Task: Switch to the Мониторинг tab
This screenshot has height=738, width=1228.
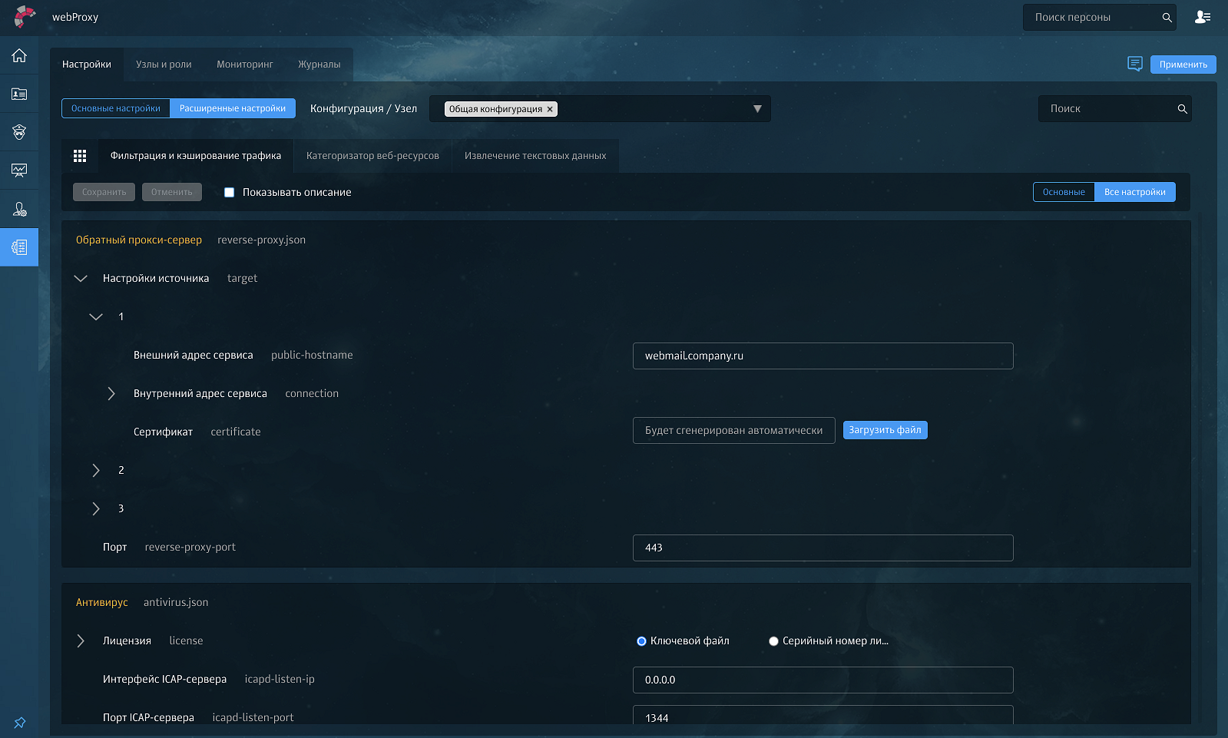Action: click(244, 65)
